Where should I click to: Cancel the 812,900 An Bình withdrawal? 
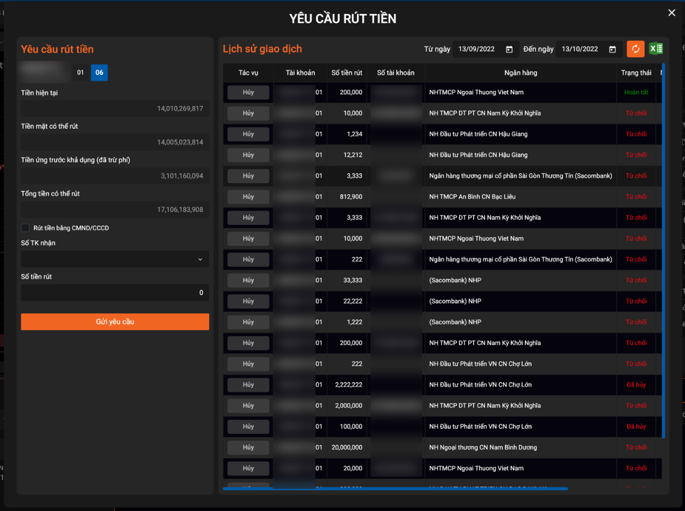(248, 197)
